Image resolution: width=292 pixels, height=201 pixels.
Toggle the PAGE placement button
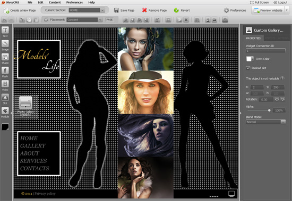[109, 20]
